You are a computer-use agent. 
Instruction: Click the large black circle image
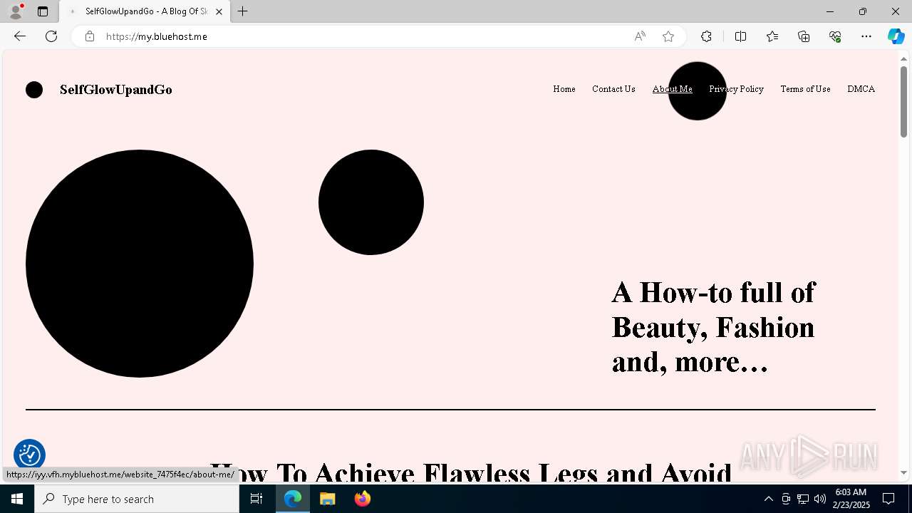140,264
